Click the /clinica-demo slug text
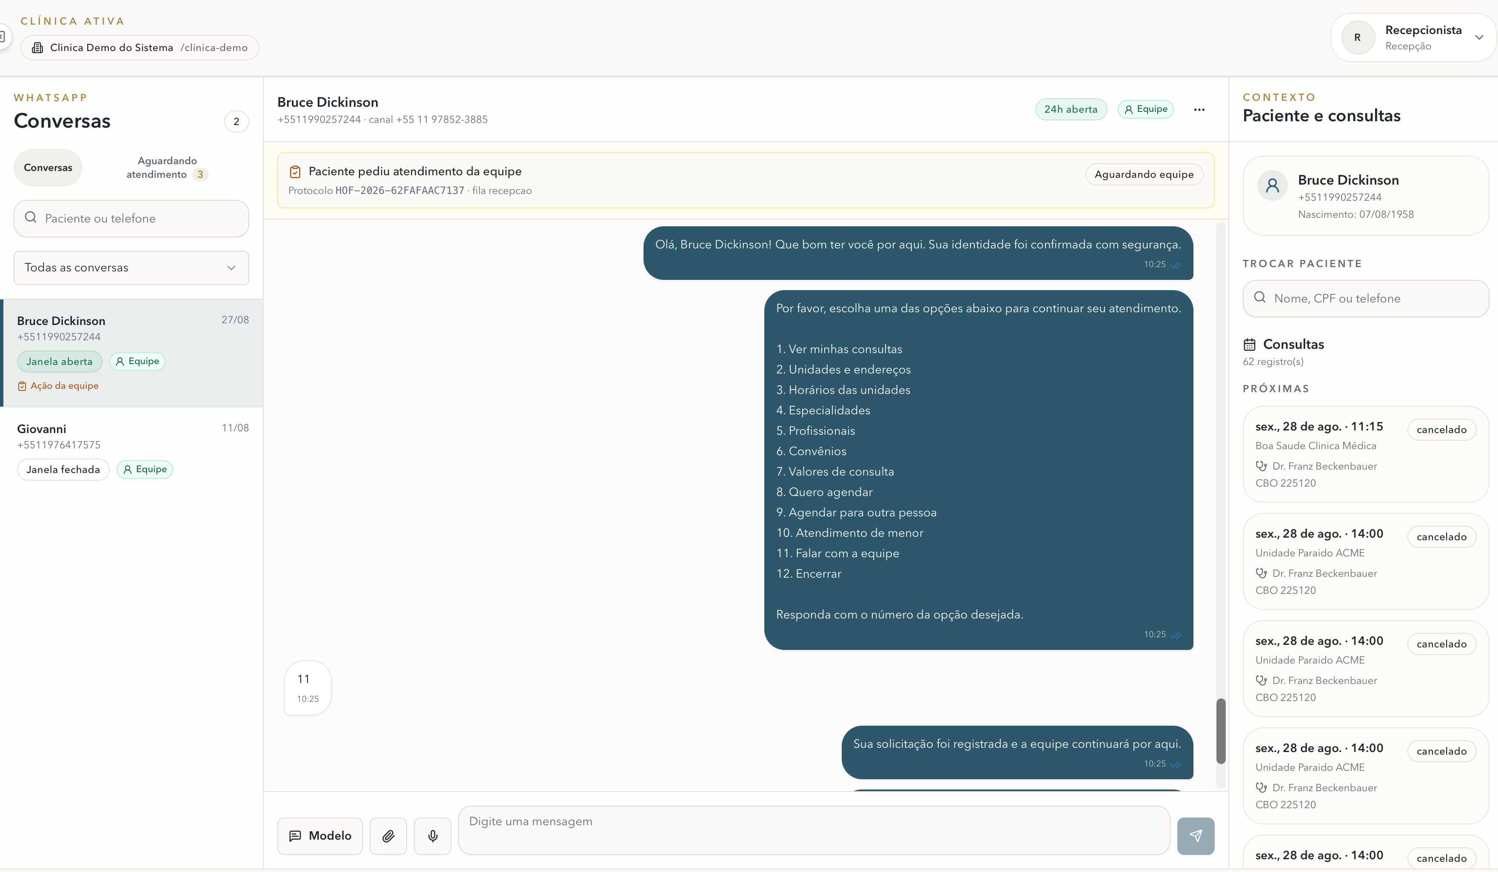Image resolution: width=1498 pixels, height=872 pixels. coord(214,48)
